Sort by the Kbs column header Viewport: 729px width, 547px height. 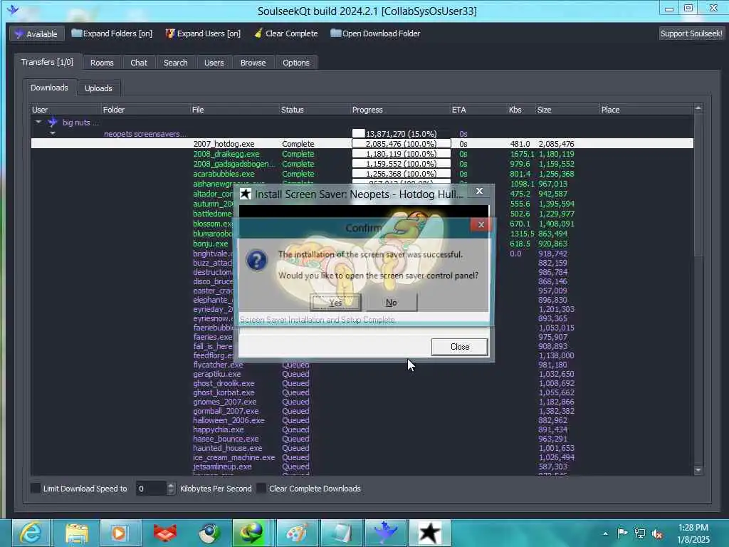tap(521, 109)
